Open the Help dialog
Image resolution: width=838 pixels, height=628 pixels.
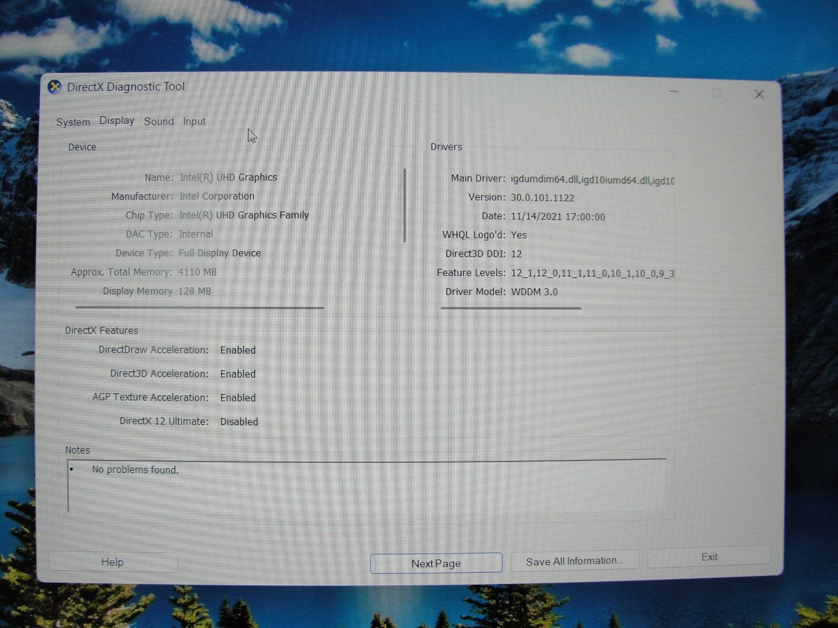pos(112,562)
